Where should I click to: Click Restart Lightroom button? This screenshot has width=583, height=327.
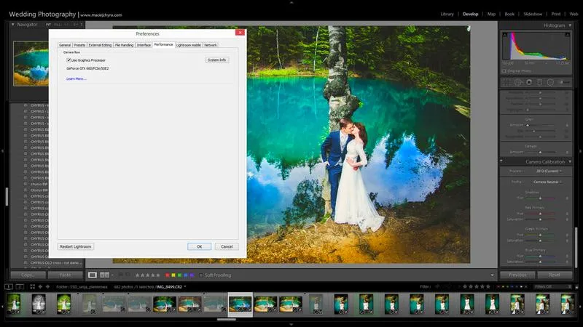click(76, 246)
